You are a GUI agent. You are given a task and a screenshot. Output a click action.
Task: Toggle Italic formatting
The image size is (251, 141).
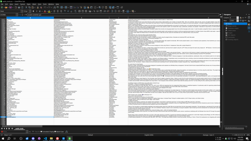(x=37, y=11)
